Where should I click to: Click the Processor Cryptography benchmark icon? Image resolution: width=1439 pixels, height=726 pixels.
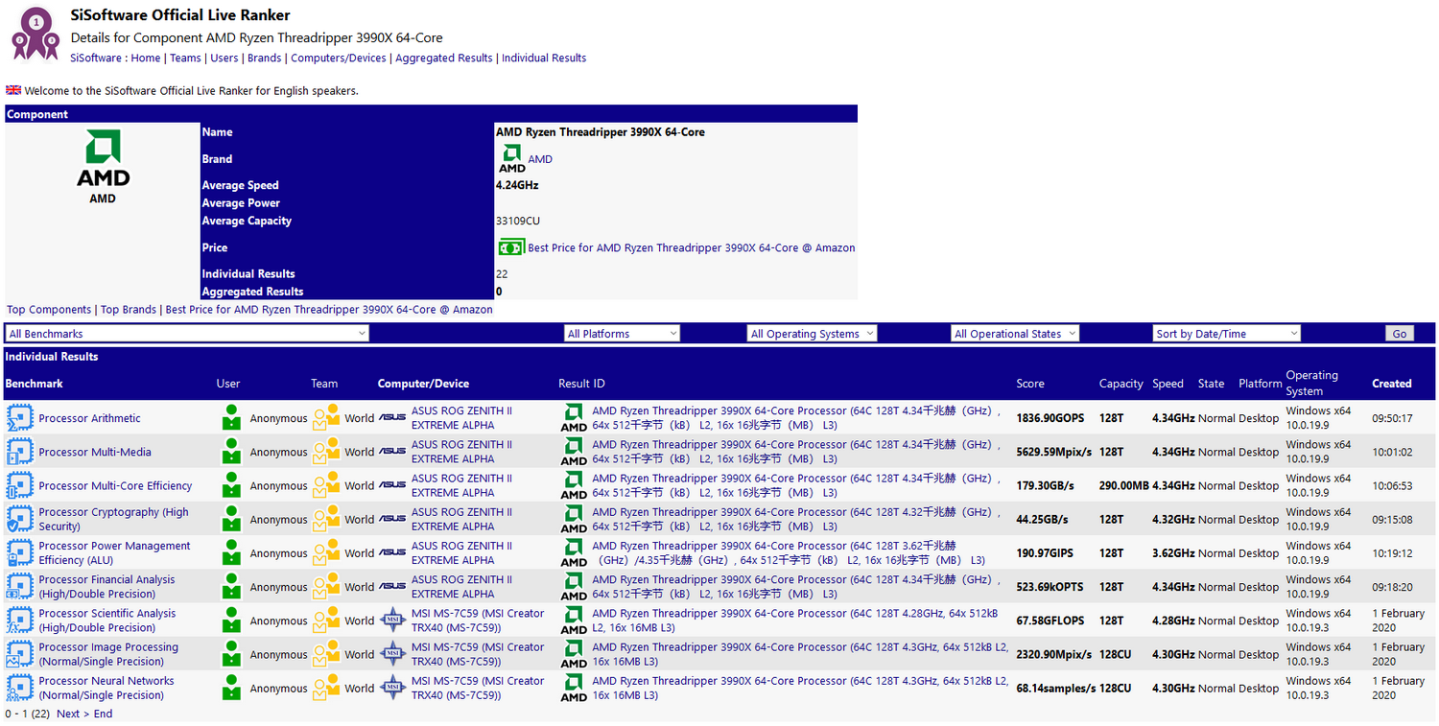click(x=19, y=519)
